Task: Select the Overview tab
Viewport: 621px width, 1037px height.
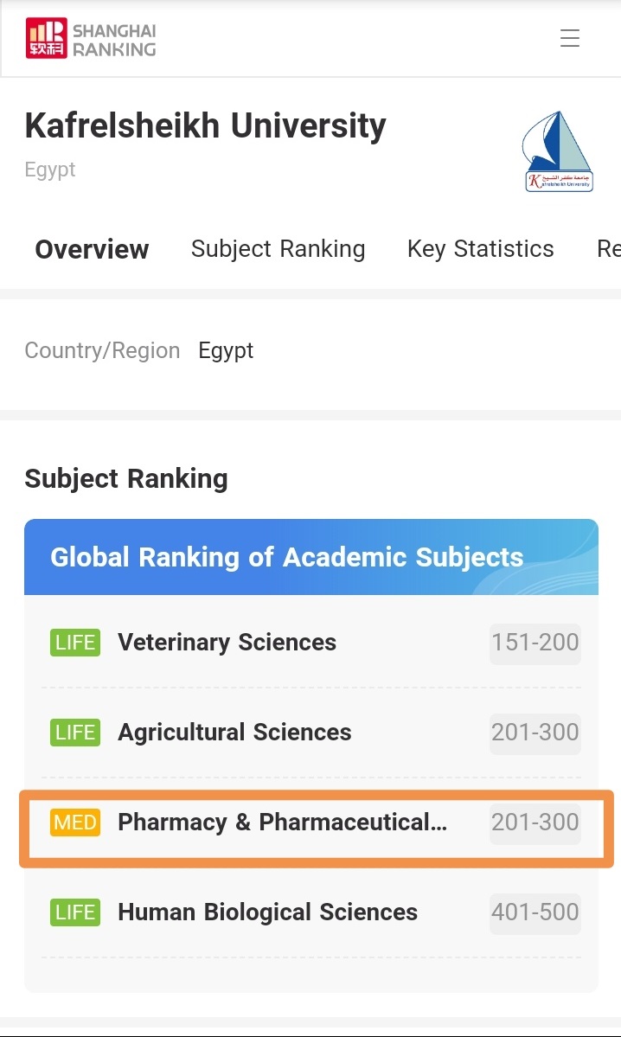Action: point(92,249)
